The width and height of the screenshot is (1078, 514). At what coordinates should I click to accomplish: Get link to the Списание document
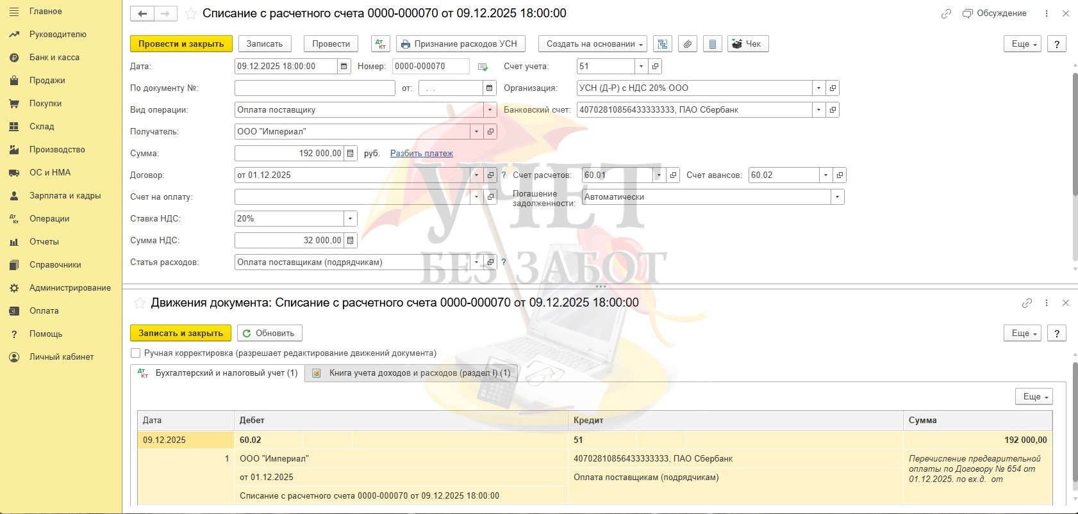click(x=946, y=13)
